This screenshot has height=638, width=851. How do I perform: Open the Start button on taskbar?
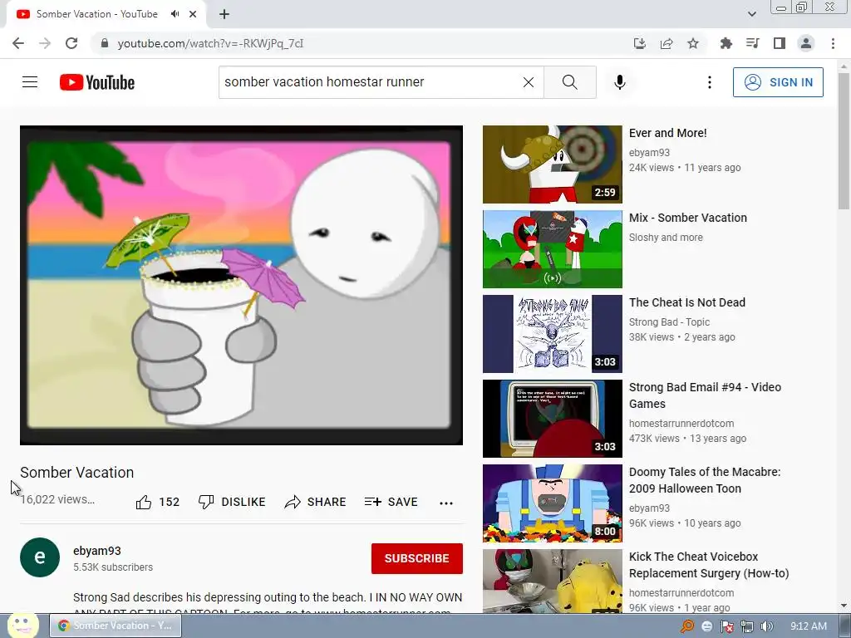pyautogui.click(x=22, y=626)
